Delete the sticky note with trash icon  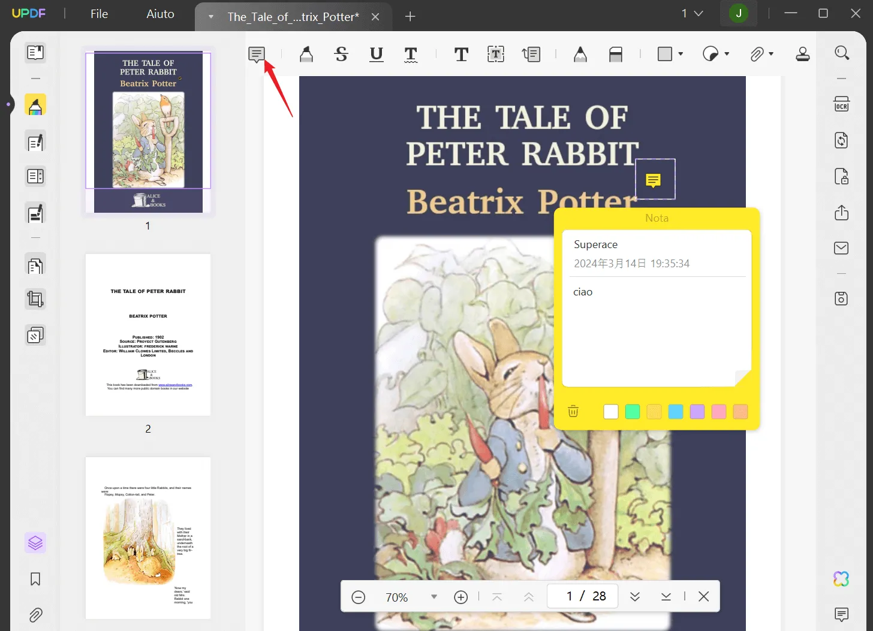click(573, 411)
